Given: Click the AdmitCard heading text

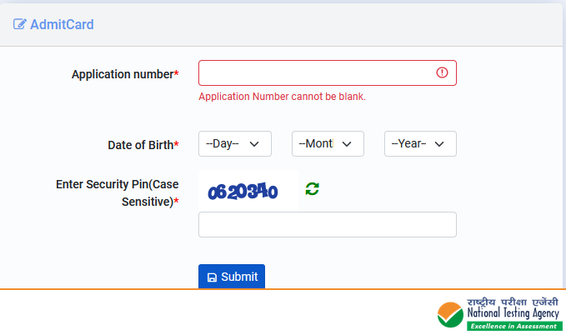Looking at the screenshot, I should pyautogui.click(x=62, y=25).
